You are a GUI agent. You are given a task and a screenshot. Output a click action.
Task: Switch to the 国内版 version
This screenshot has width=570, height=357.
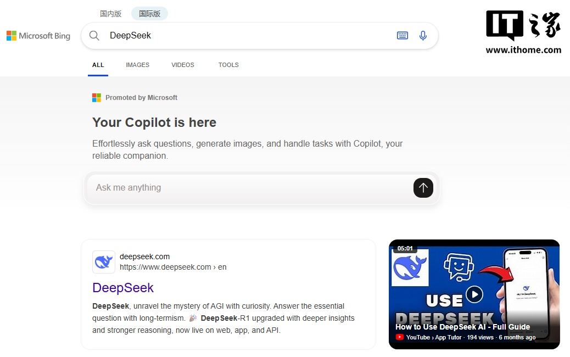[111, 13]
